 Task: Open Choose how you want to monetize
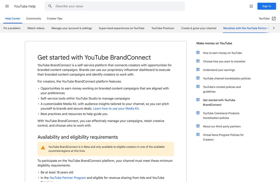[224, 61]
